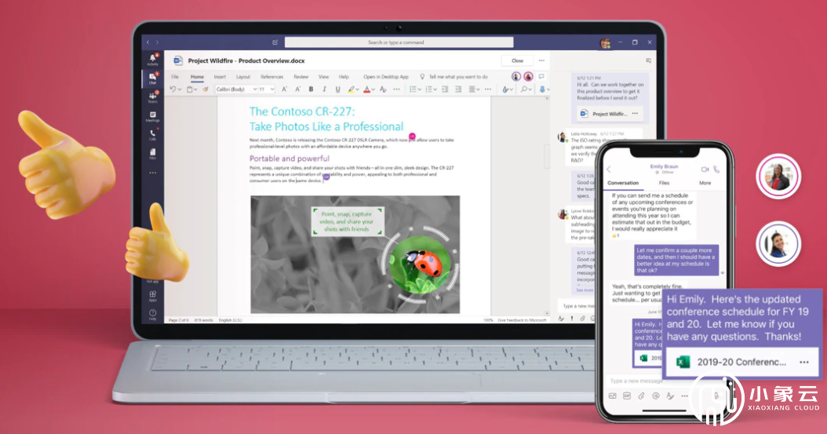Mention someone using the phone @ icon

tap(656, 396)
